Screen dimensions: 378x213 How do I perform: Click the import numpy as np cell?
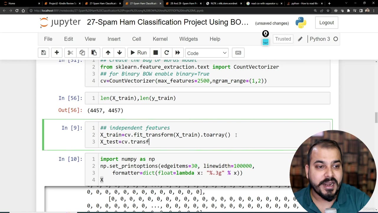point(207,169)
